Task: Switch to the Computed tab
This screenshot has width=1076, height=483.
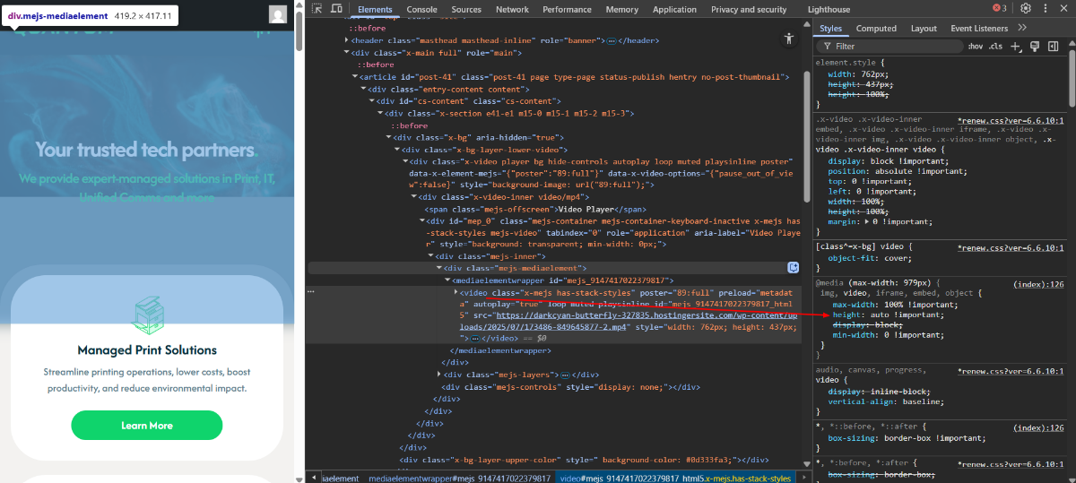Action: click(x=876, y=28)
